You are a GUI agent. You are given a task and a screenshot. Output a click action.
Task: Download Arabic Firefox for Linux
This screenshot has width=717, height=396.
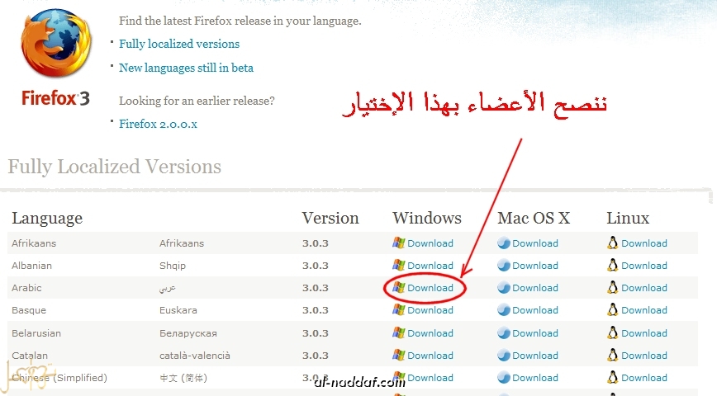[x=644, y=288]
